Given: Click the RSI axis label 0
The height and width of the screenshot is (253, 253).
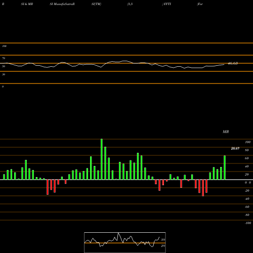Looking at the screenshot, I should 3,87.
